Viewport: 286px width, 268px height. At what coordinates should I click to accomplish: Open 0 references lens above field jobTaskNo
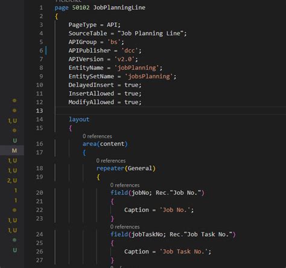pyautogui.click(x=125, y=226)
